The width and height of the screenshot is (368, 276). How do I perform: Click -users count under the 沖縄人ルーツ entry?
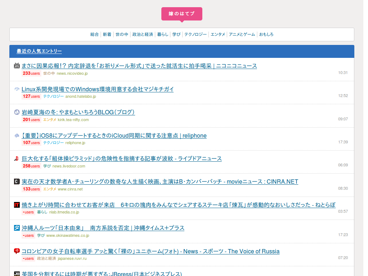(28, 235)
